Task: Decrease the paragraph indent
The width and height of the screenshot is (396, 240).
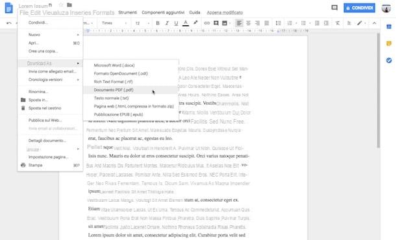Action: (317, 23)
